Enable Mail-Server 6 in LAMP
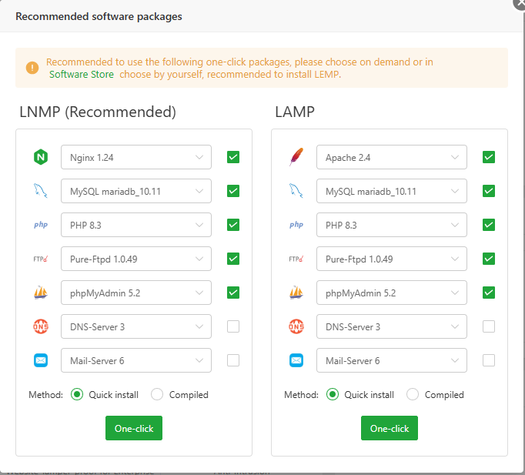 point(489,360)
